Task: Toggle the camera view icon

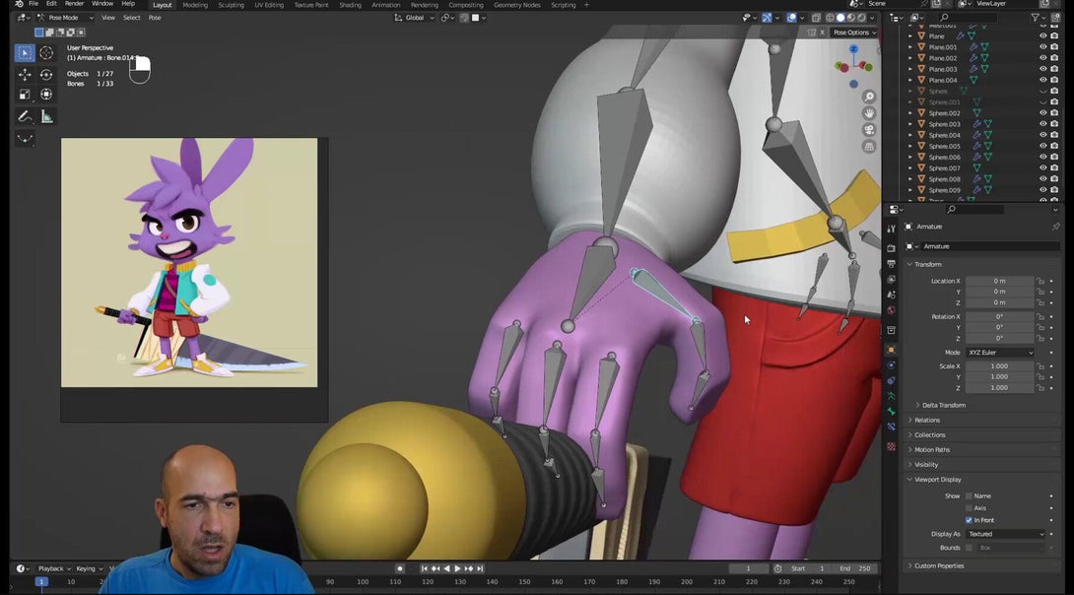Action: (869, 130)
